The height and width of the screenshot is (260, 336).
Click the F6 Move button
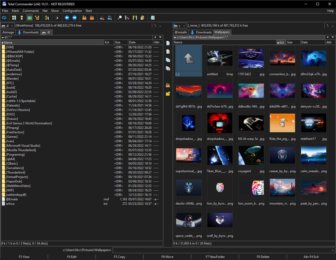pyautogui.click(x=167, y=257)
